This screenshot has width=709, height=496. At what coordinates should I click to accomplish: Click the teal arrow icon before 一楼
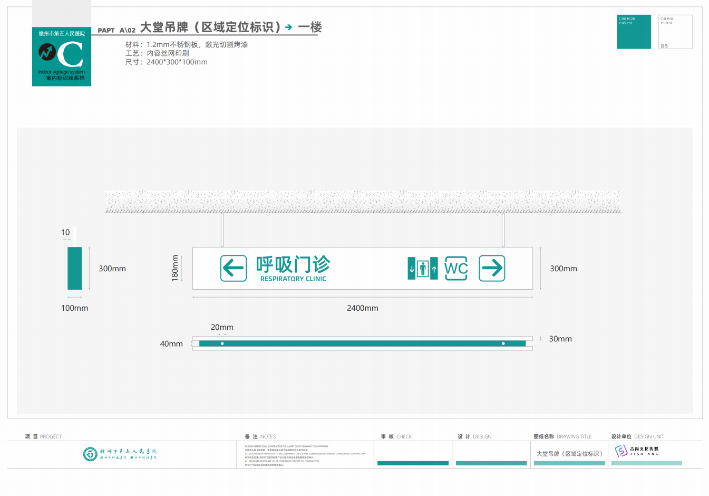pyautogui.click(x=289, y=27)
